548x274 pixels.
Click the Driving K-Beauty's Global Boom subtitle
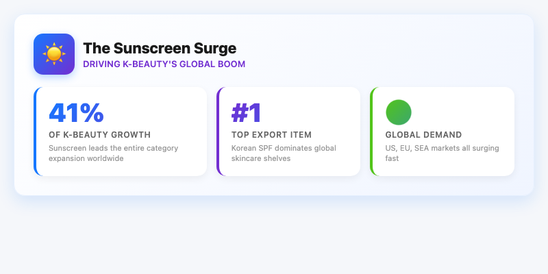[x=164, y=64]
